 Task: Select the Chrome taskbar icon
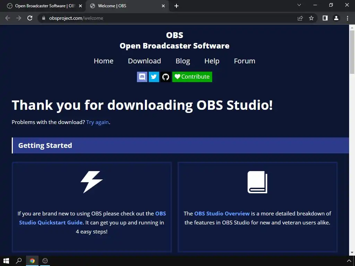(x=32, y=261)
